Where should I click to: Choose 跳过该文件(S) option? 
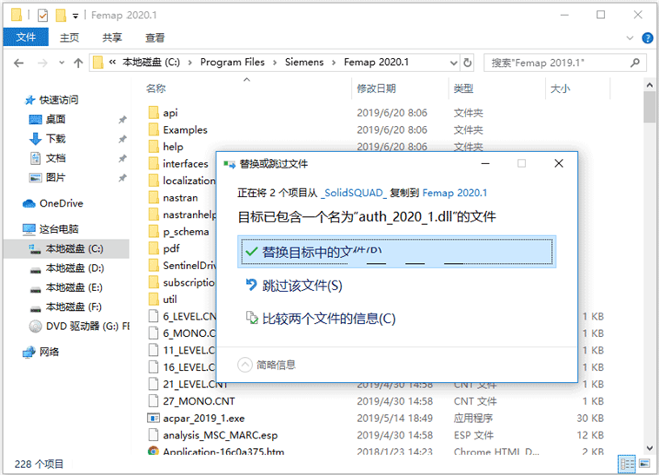pyautogui.click(x=302, y=286)
